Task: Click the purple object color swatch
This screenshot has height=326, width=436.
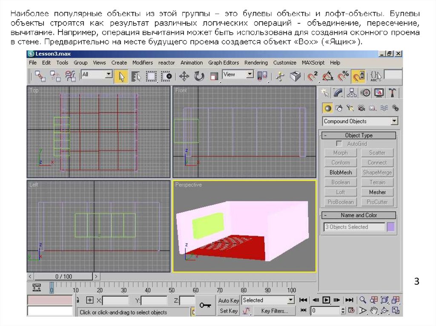Action: (390, 227)
